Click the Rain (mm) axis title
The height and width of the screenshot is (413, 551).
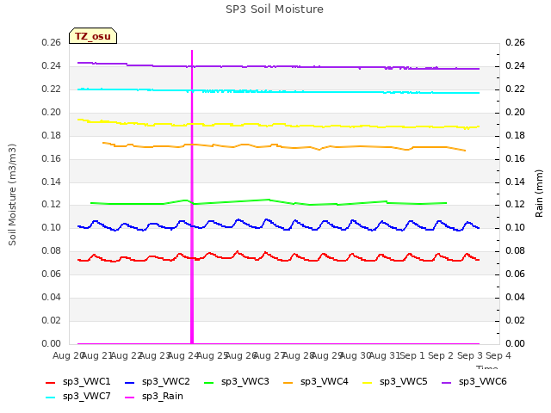coord(539,194)
